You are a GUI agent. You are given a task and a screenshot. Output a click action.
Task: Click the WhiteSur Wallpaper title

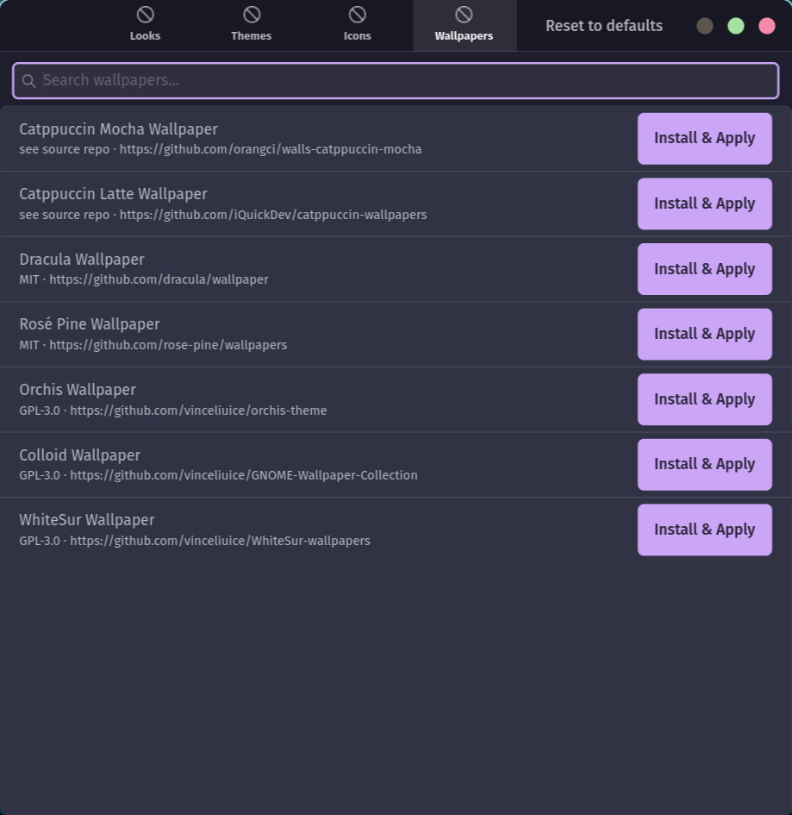point(87,520)
